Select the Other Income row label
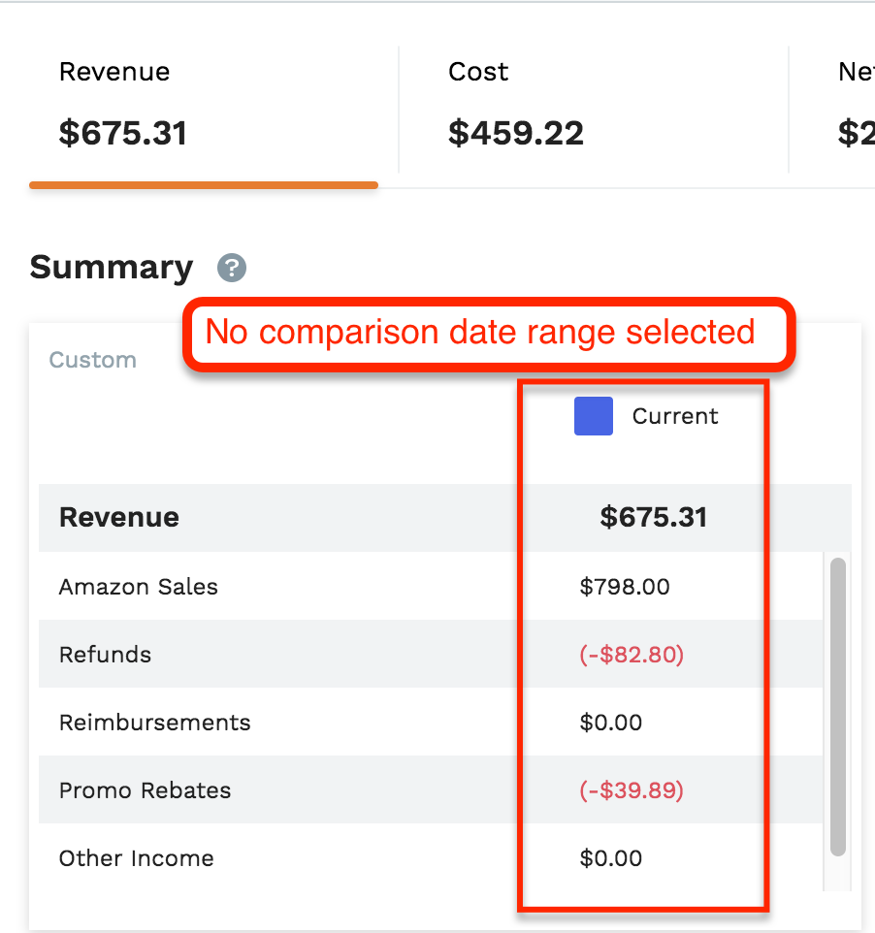 pyautogui.click(x=137, y=858)
